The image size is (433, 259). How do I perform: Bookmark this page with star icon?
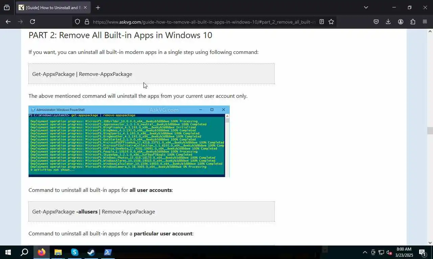pyautogui.click(x=331, y=22)
